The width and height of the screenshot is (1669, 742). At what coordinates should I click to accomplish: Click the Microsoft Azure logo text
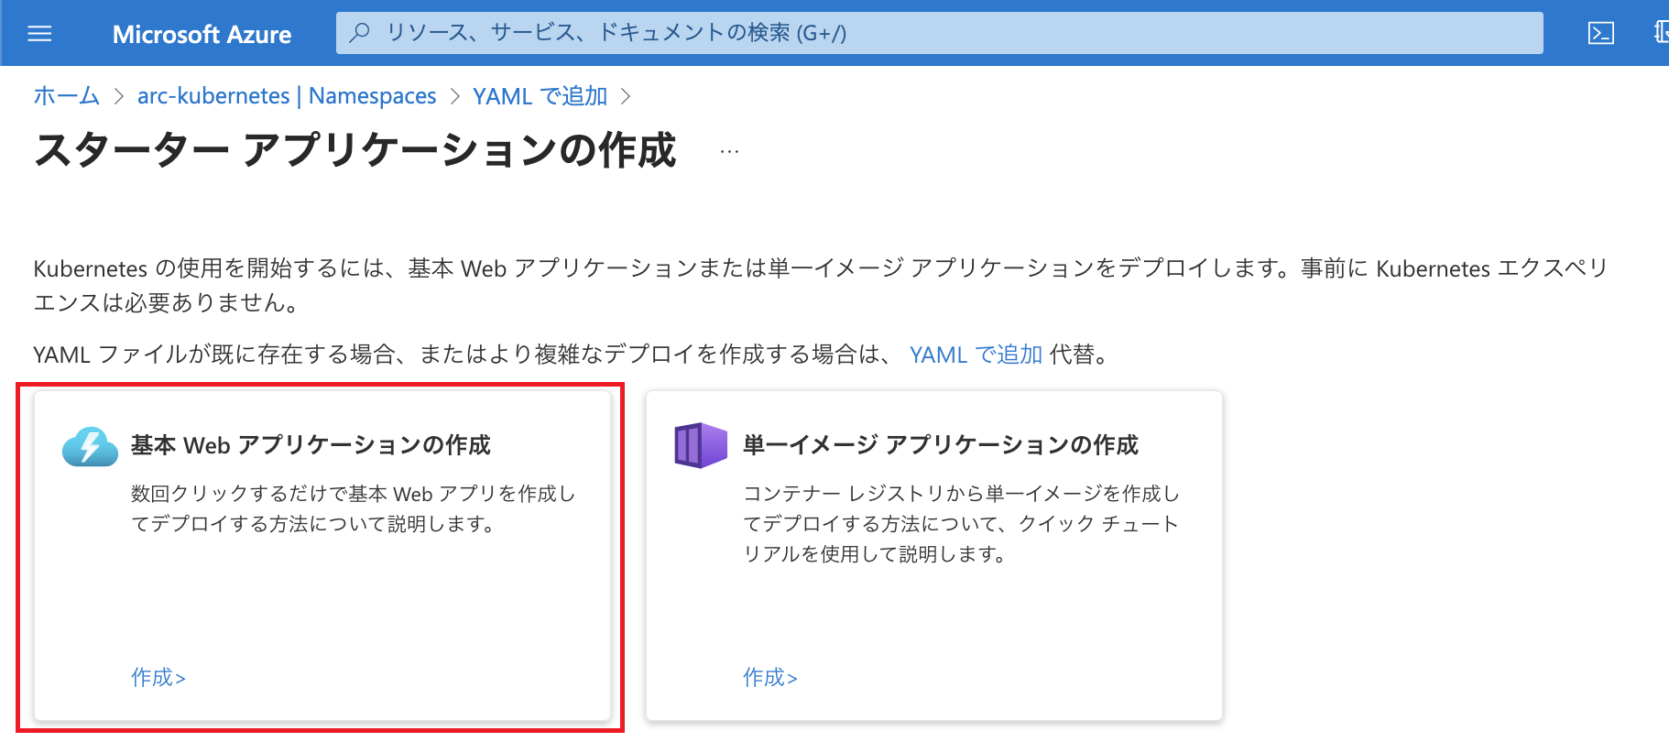202,35
